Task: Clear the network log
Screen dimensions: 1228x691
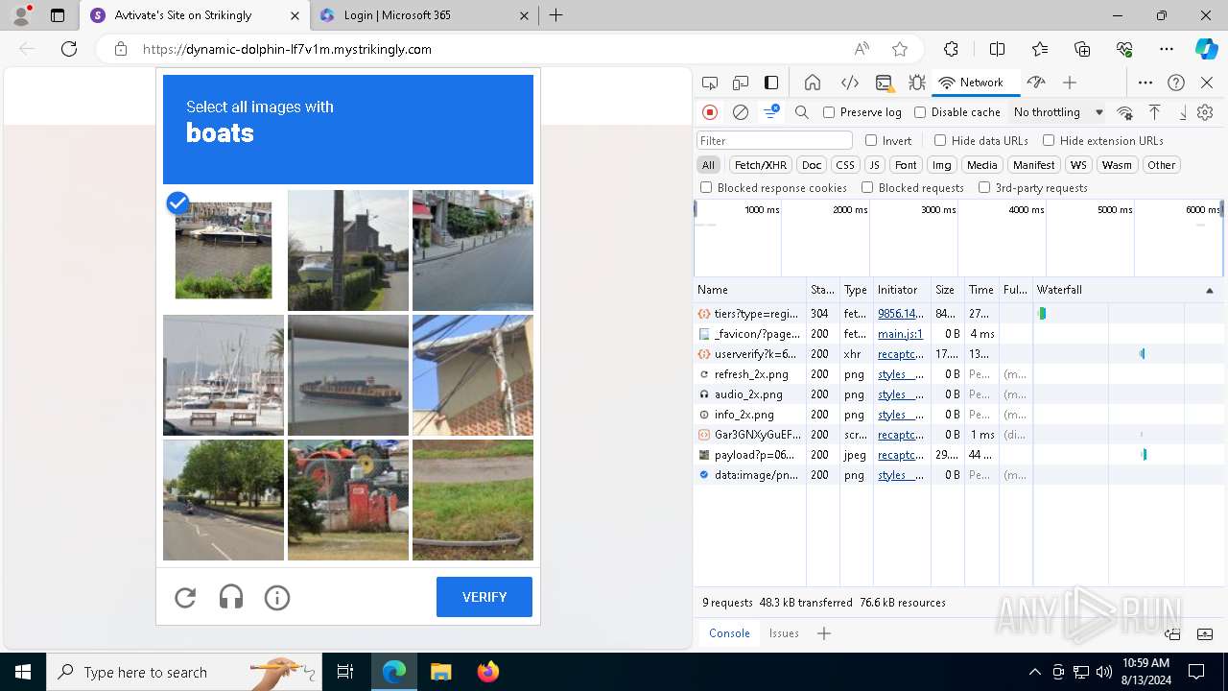Action: (741, 112)
